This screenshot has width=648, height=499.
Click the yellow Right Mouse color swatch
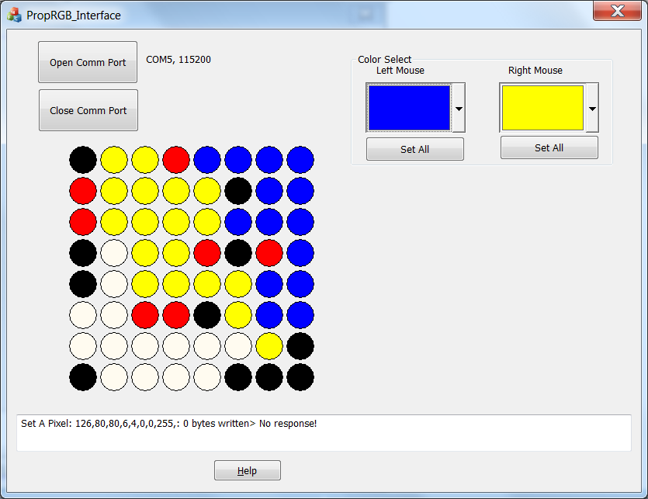tap(542, 108)
